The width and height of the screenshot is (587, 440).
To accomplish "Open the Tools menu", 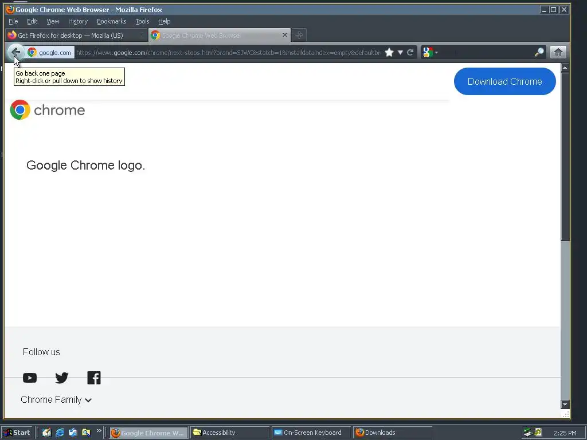I will point(142,21).
